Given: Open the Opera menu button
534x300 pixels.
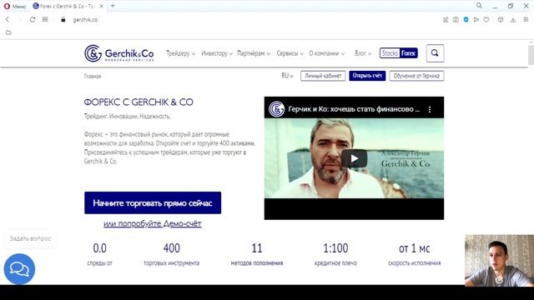Looking at the screenshot, I should [x=15, y=6].
